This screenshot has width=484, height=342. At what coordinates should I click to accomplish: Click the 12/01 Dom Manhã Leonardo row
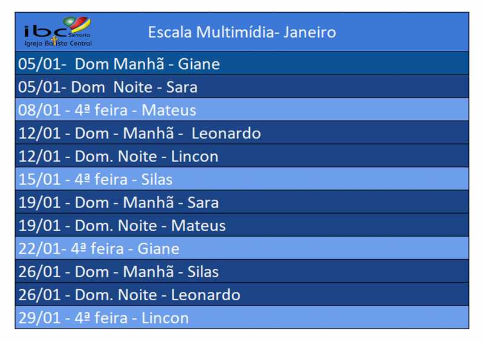242,133
